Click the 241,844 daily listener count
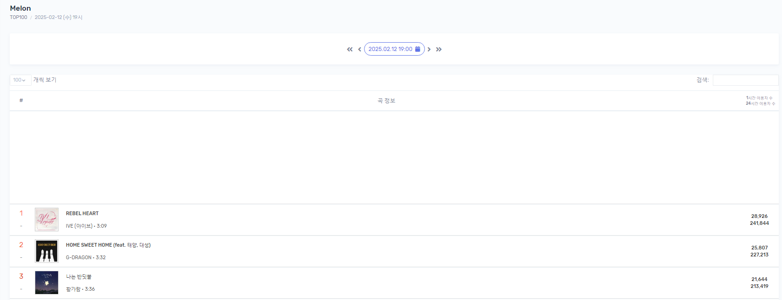The width and height of the screenshot is (782, 300). (x=759, y=223)
